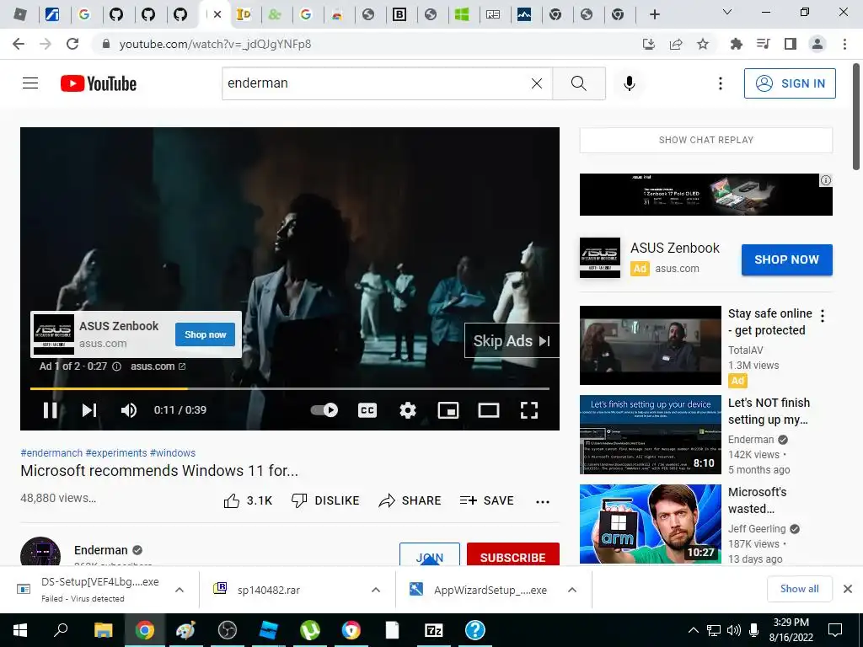Viewport: 863px width, 647px height.
Task: Close the active YouTube tab
Action: pyautogui.click(x=217, y=14)
